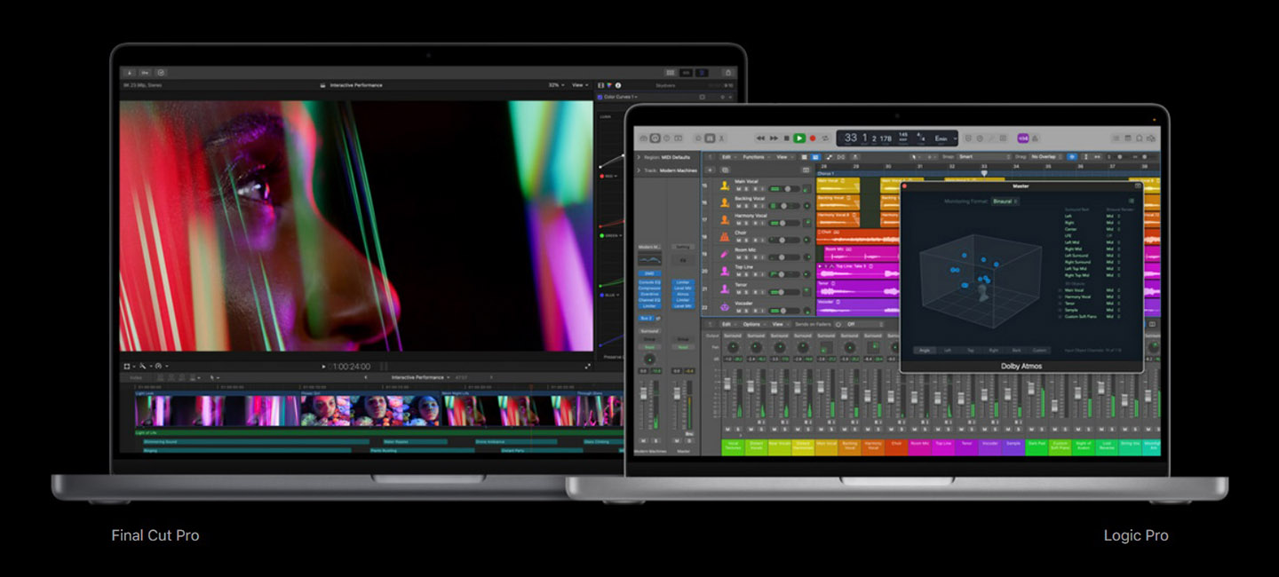Open the View menu in Logic tracks area

[782, 157]
